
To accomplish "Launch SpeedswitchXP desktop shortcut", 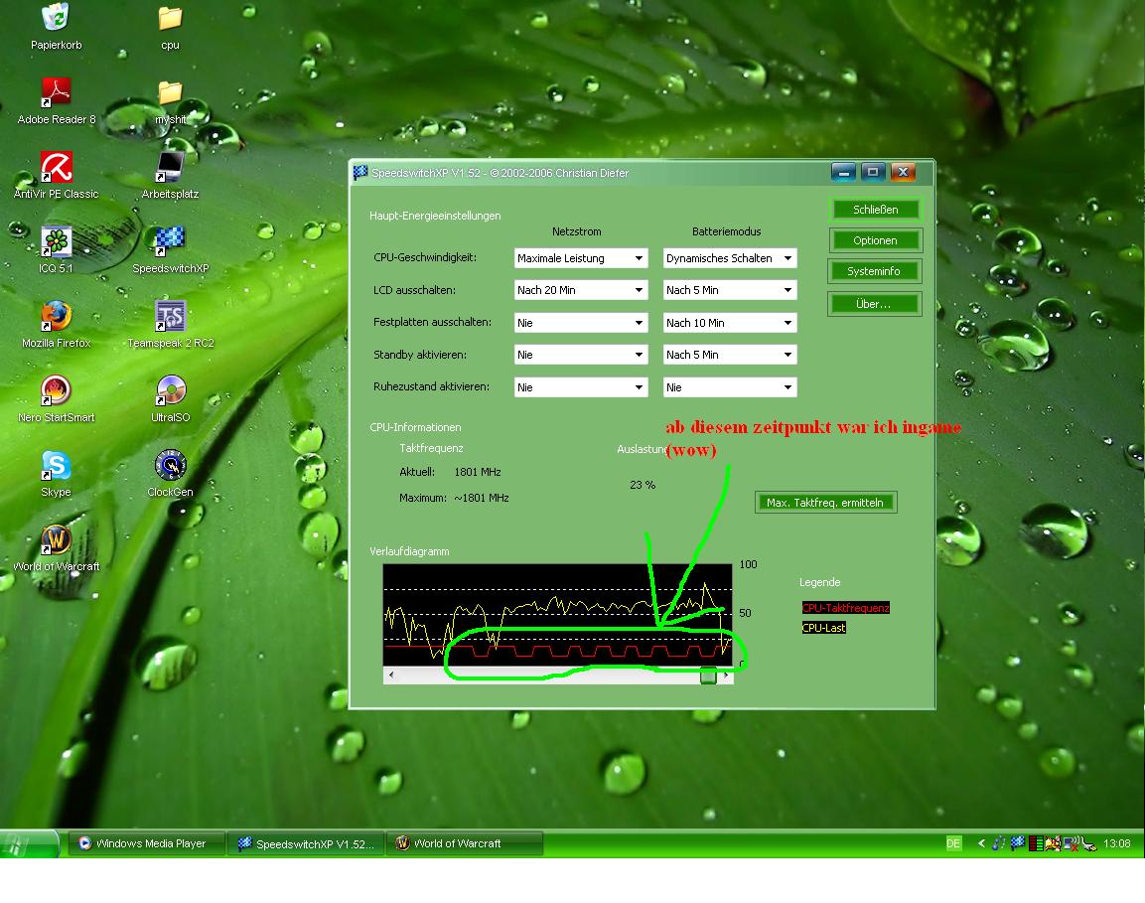I will 170,250.
